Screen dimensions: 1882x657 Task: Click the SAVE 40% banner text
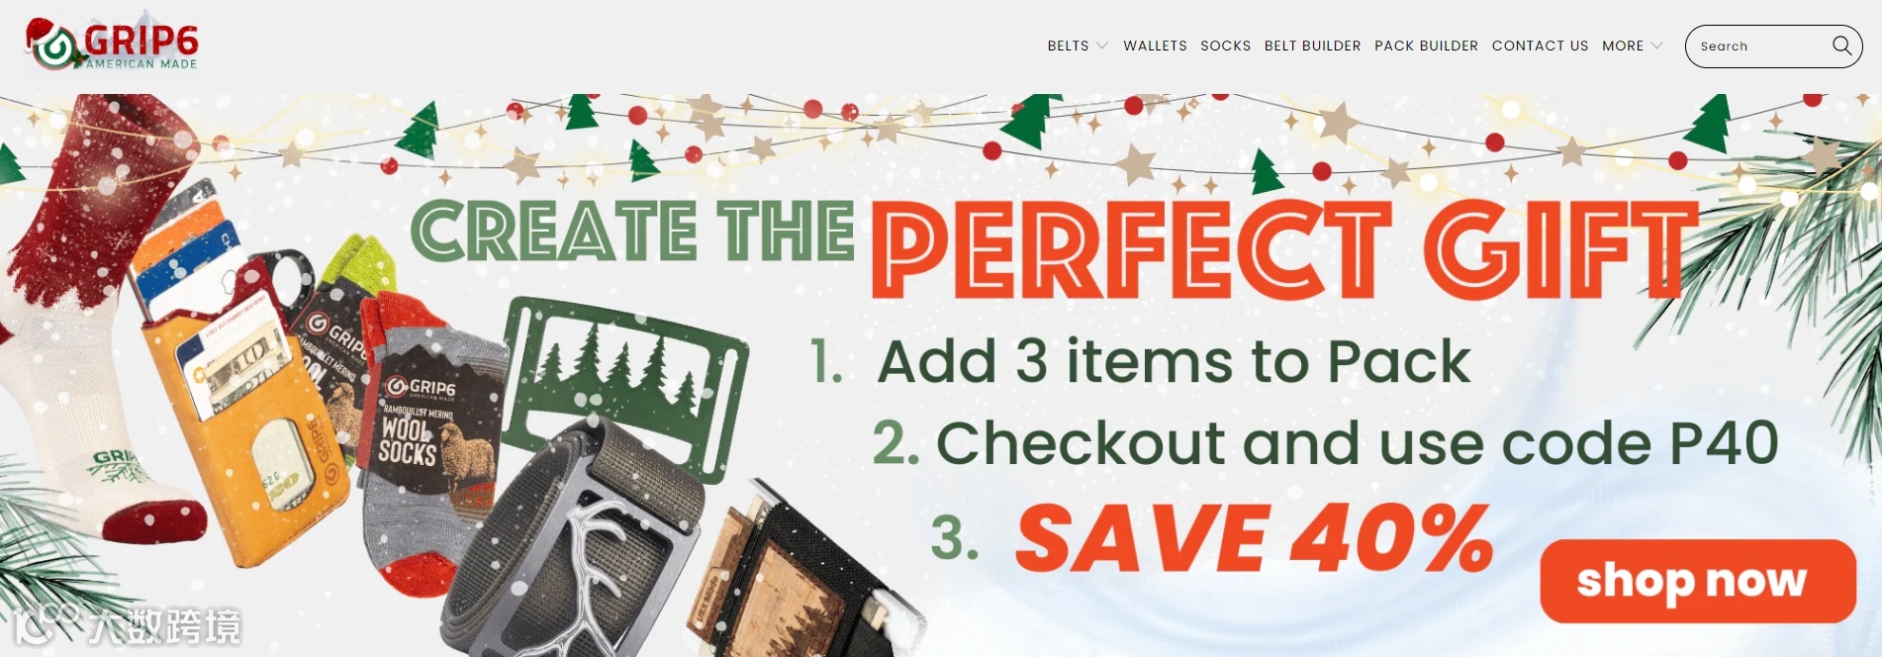(x=1254, y=538)
